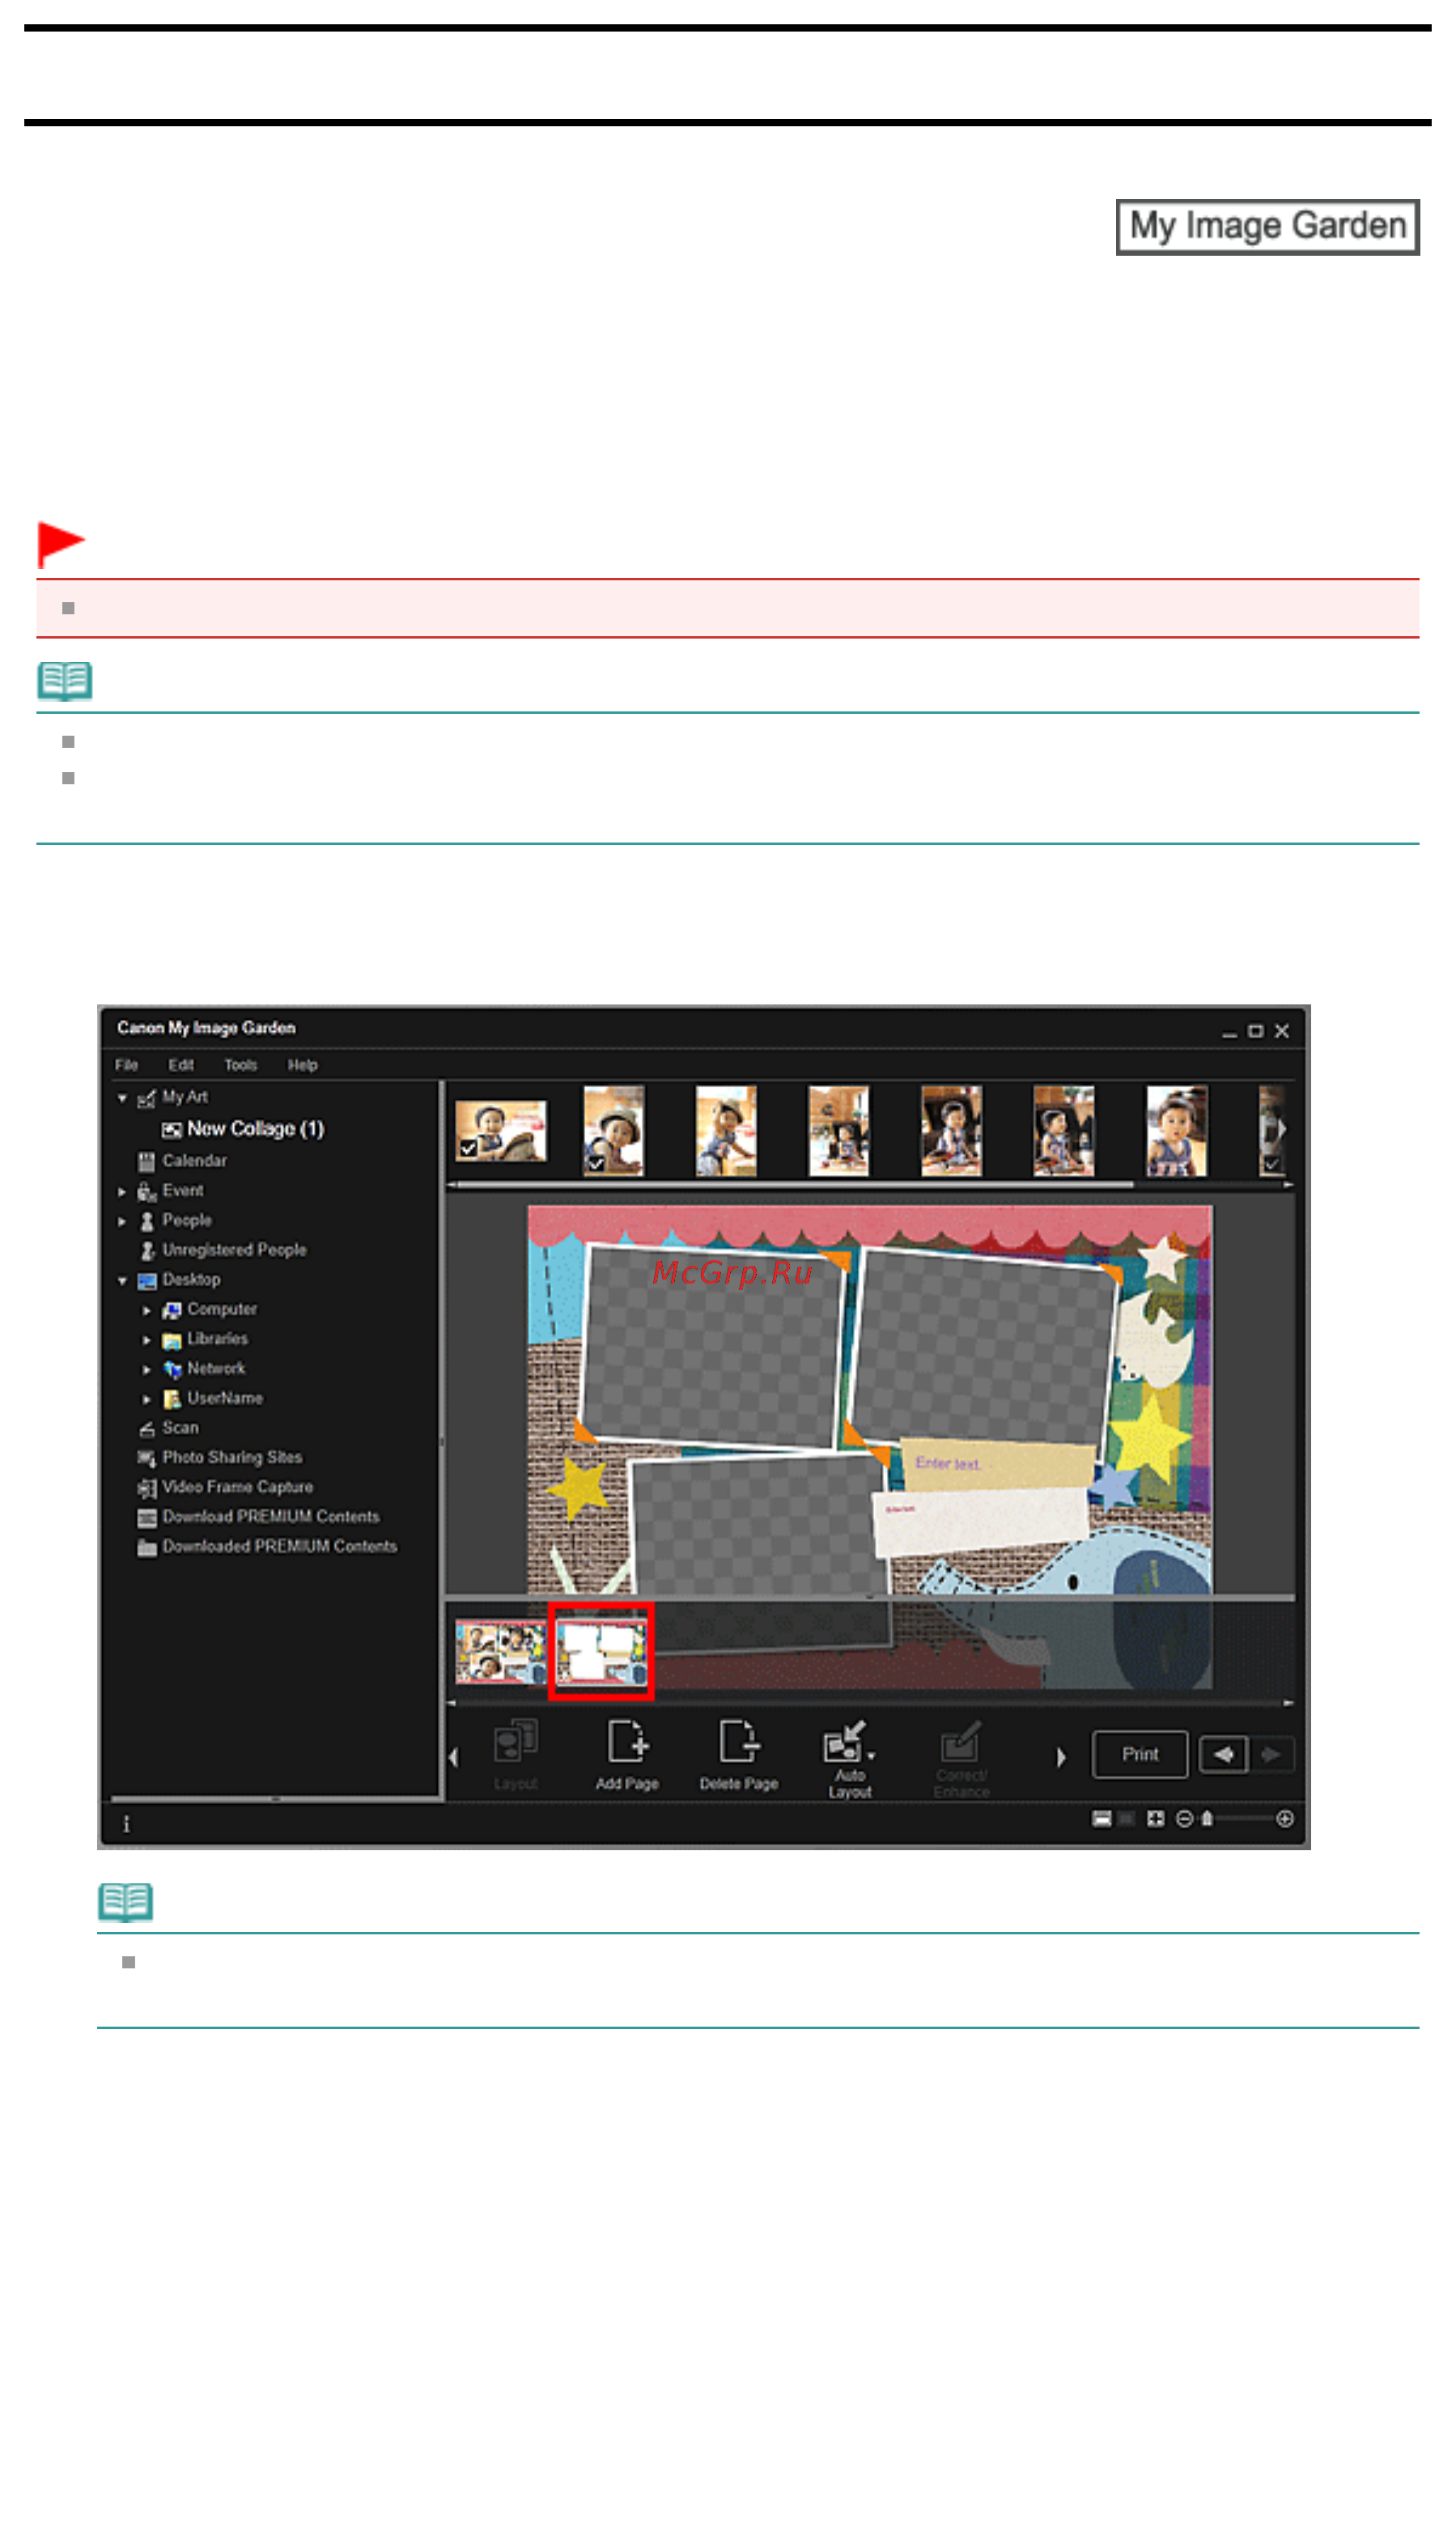Open the Unregistered People icon
The height and width of the screenshot is (2543, 1456).
(x=147, y=1252)
